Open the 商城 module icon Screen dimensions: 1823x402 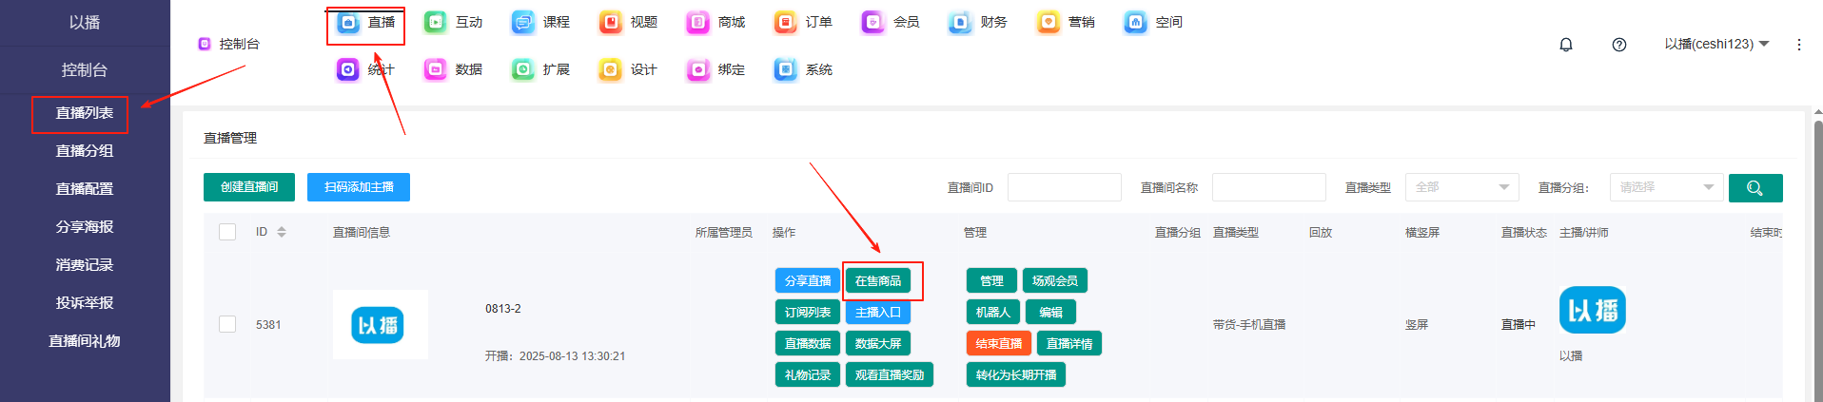pos(698,23)
